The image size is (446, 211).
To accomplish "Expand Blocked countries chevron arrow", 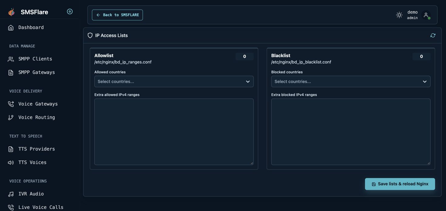I will [x=425, y=82].
